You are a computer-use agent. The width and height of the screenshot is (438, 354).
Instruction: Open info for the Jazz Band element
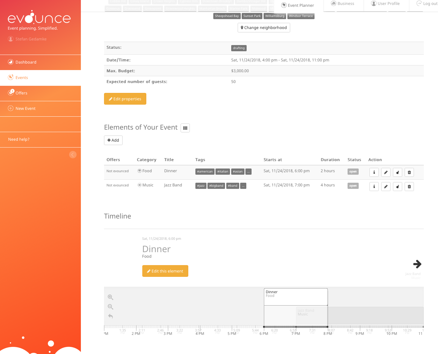[374, 186]
